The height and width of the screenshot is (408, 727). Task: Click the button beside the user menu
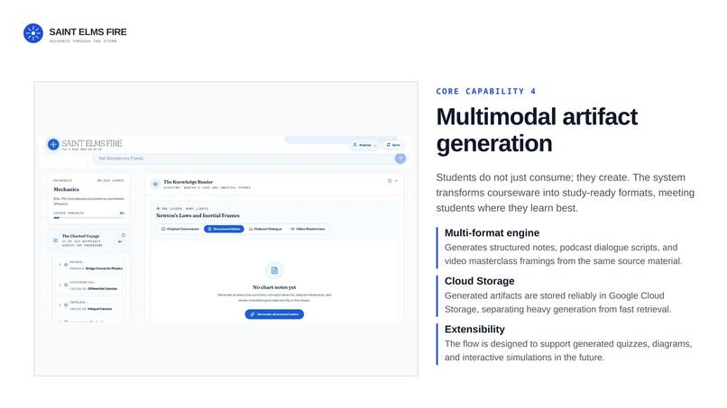click(x=393, y=145)
